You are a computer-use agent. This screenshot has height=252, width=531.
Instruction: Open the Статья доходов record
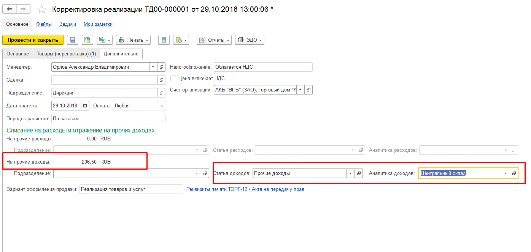(x=359, y=173)
